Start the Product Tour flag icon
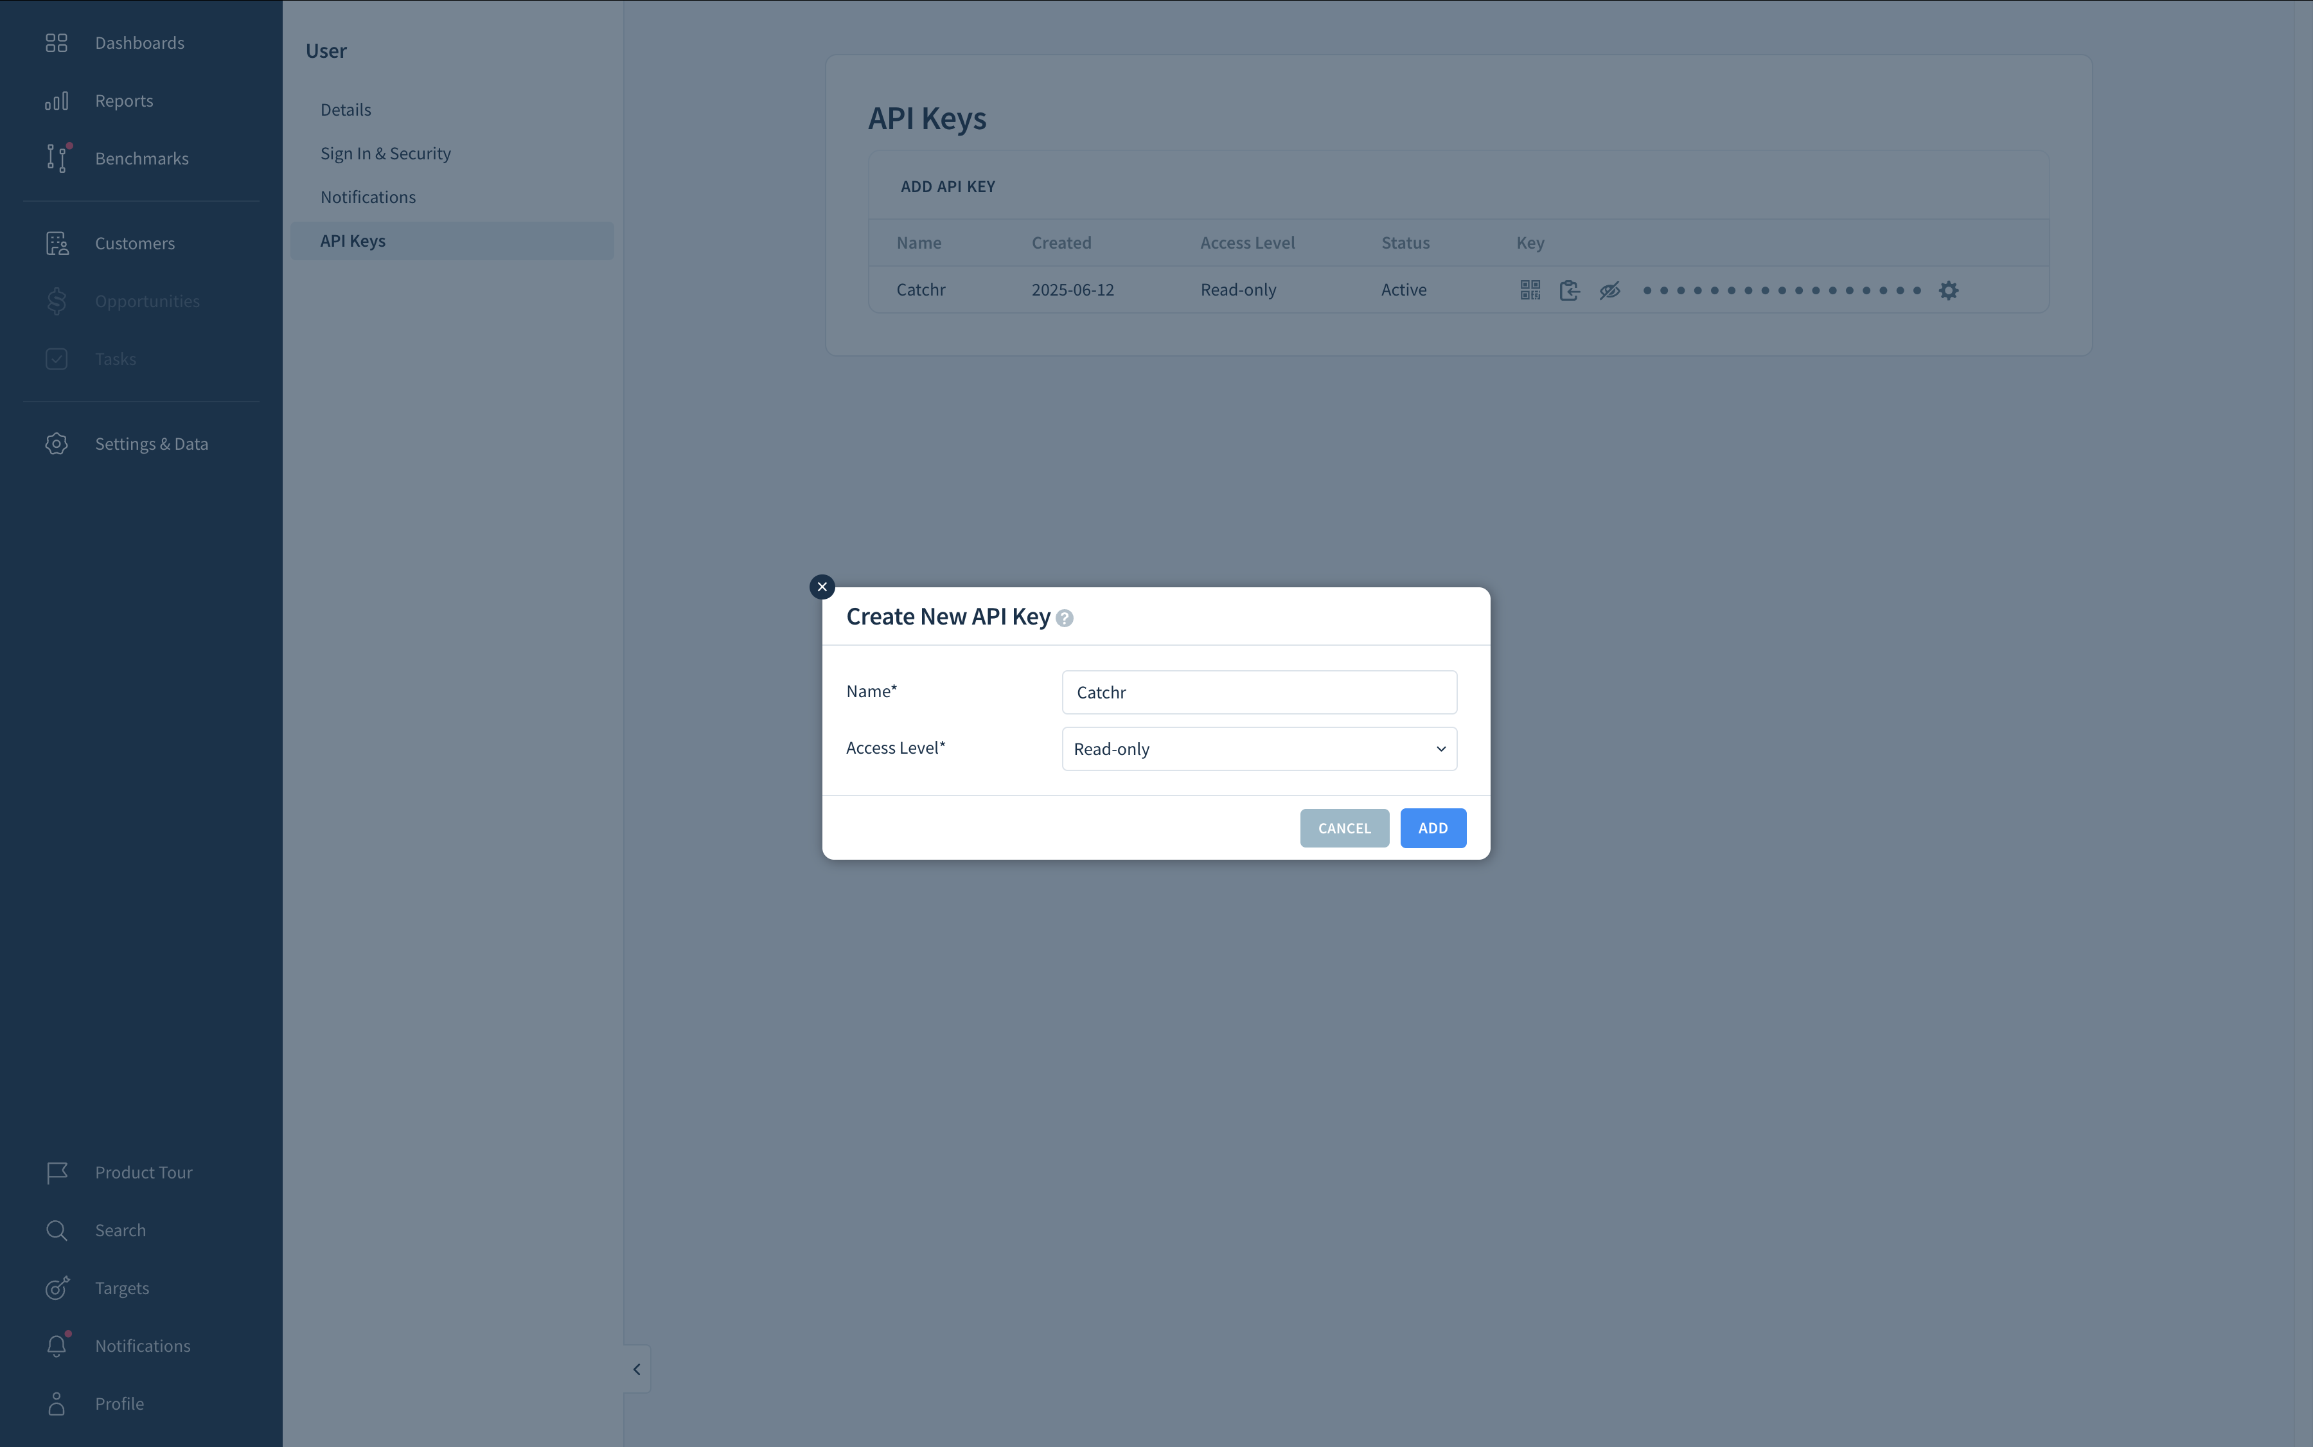The image size is (2313, 1447). coord(57,1173)
